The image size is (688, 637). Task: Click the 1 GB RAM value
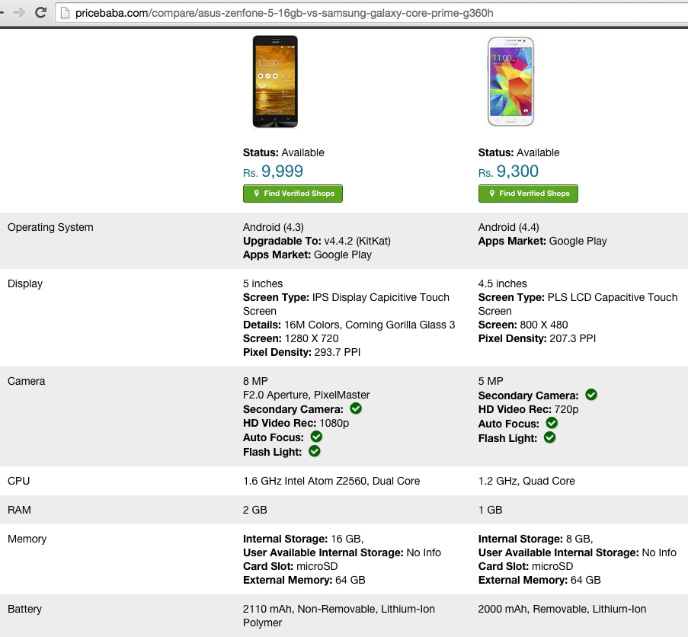tap(490, 510)
